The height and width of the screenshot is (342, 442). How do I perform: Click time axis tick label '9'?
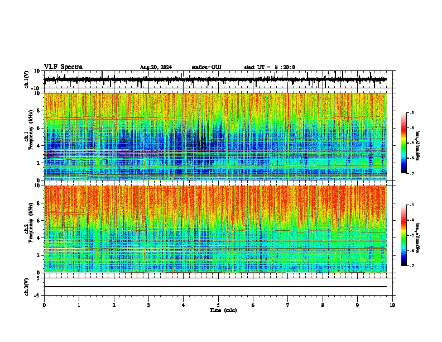357,305
